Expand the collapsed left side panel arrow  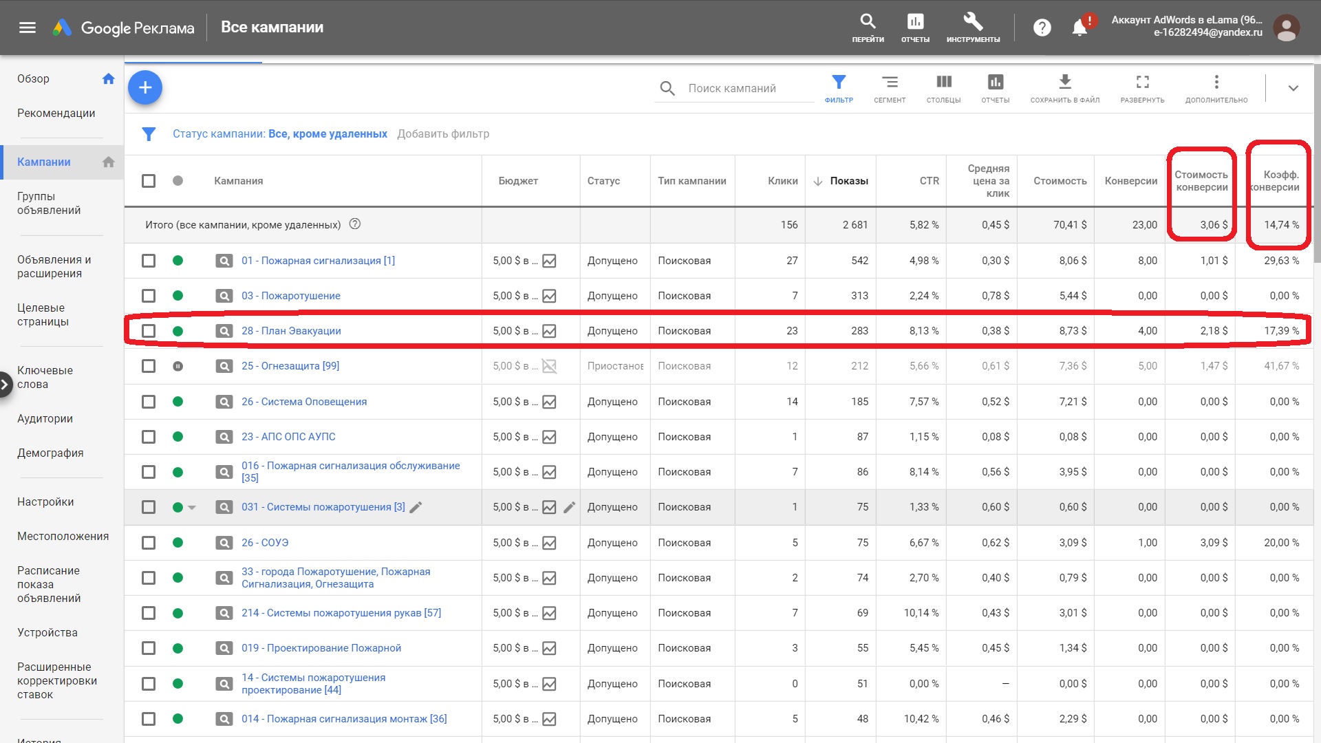tap(5, 384)
